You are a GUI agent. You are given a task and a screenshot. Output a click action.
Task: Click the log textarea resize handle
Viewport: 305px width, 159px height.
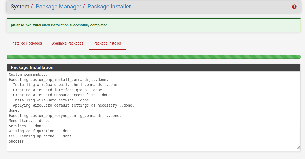tap(298, 147)
